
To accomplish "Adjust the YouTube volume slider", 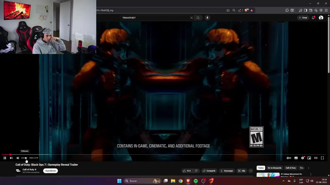I will 24,158.
